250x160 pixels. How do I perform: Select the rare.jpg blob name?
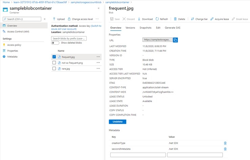click(x=66, y=69)
